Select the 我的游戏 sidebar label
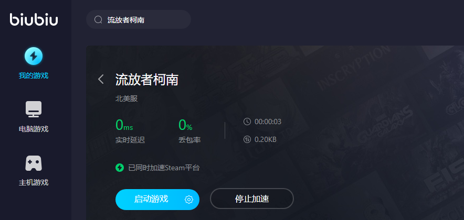Image resolution: width=464 pixels, height=220 pixels. [34, 75]
